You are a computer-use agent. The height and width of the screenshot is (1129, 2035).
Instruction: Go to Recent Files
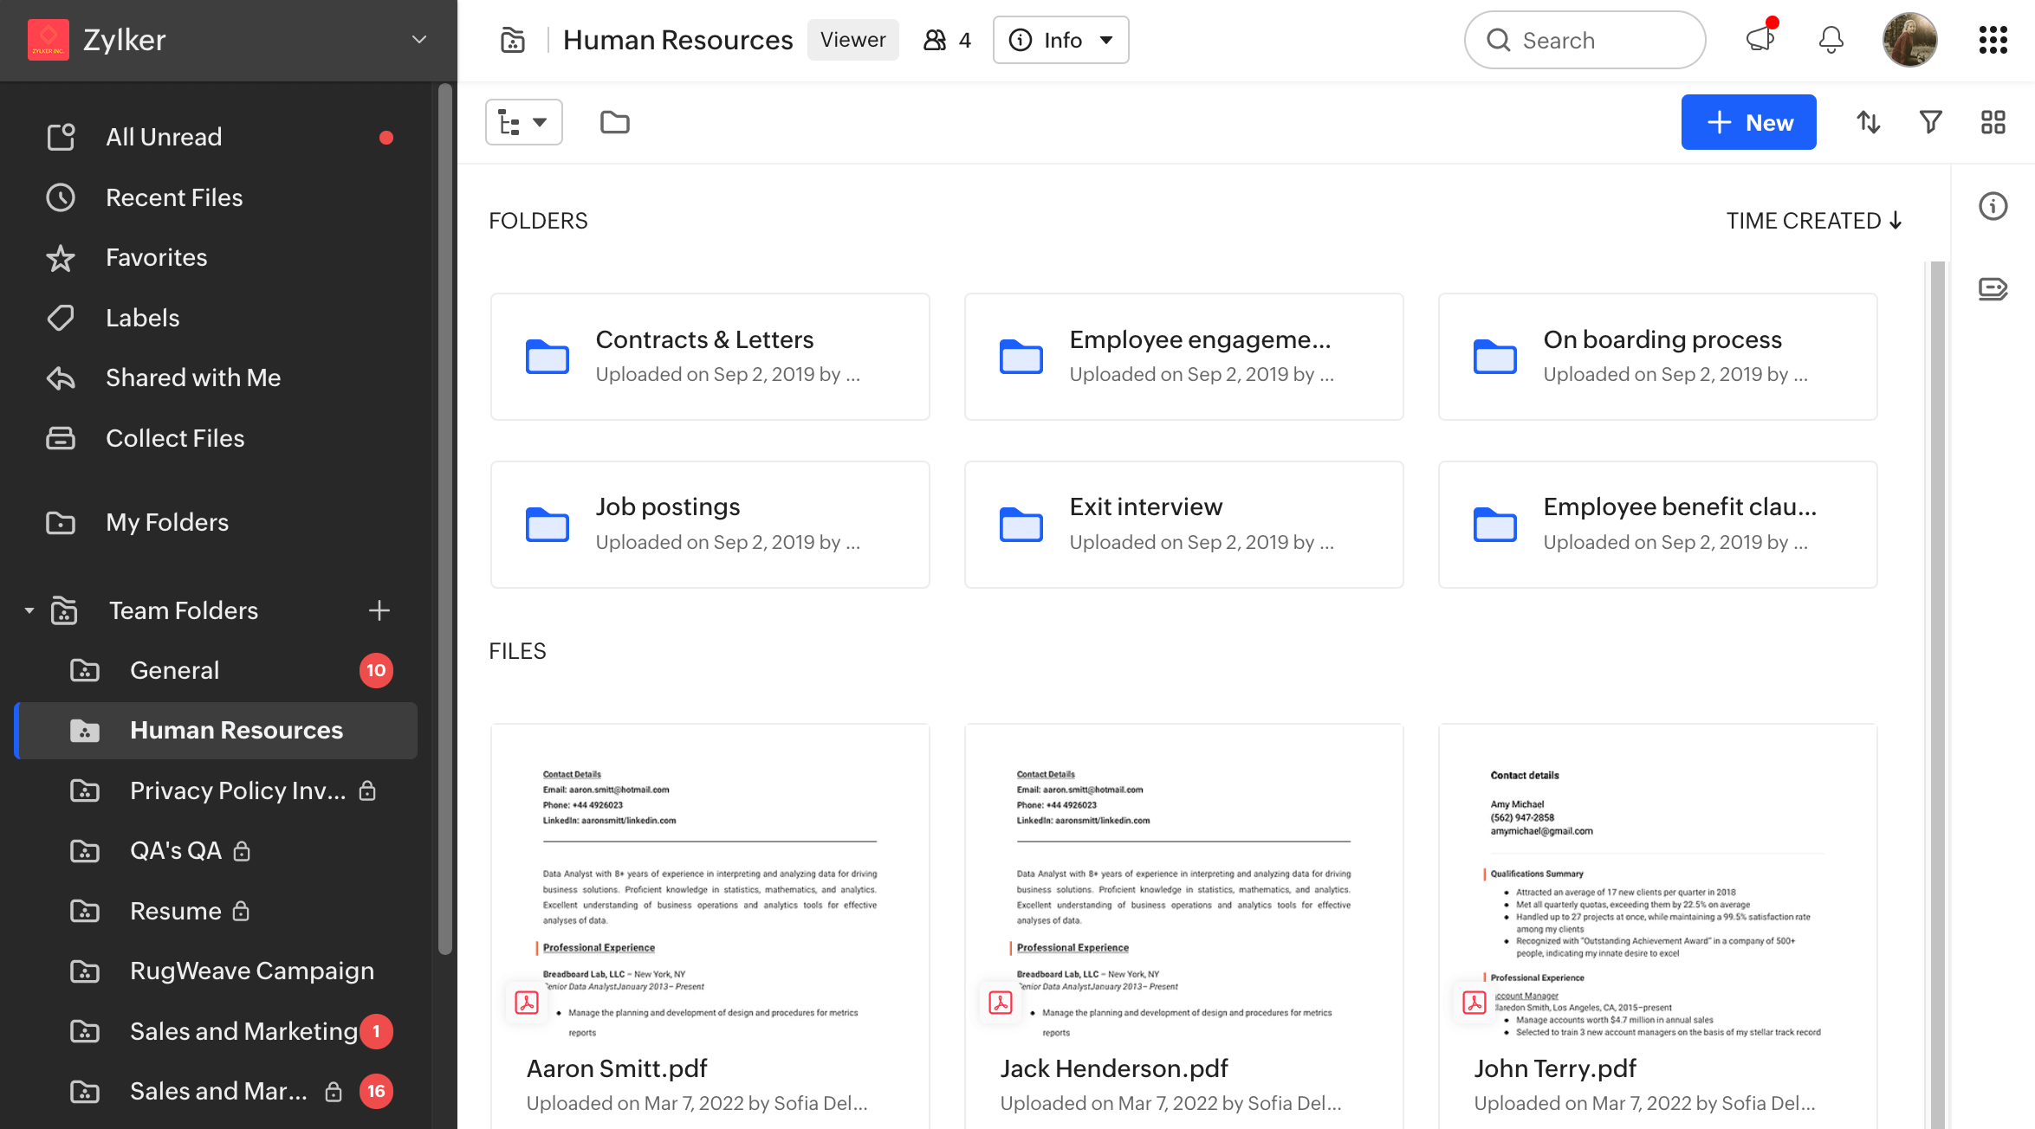173,197
